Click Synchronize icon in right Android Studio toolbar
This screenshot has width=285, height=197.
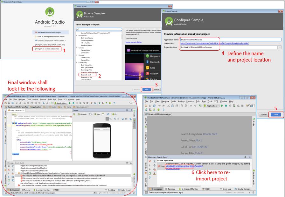(154, 106)
